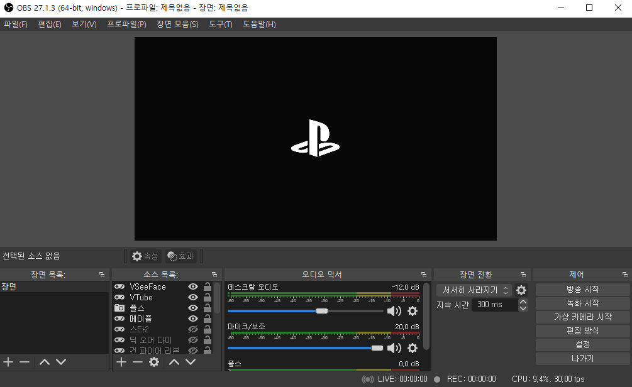Click the 메이플 game capture icon
This screenshot has width=632, height=387.
119,319
